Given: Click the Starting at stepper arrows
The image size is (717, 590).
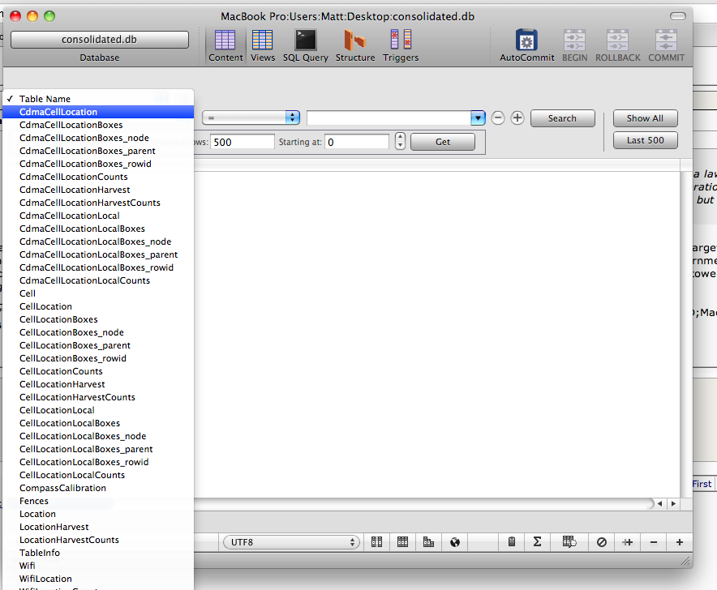Looking at the screenshot, I should click(x=400, y=141).
